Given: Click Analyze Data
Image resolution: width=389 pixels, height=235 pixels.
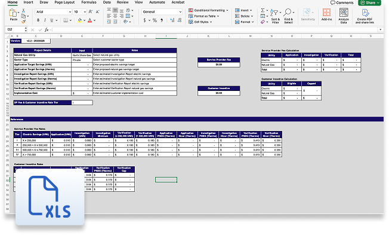Looking at the screenshot, I should 344,16.
